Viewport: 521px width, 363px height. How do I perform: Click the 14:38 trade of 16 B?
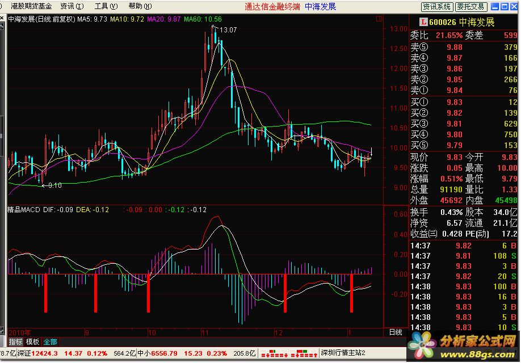click(464, 297)
